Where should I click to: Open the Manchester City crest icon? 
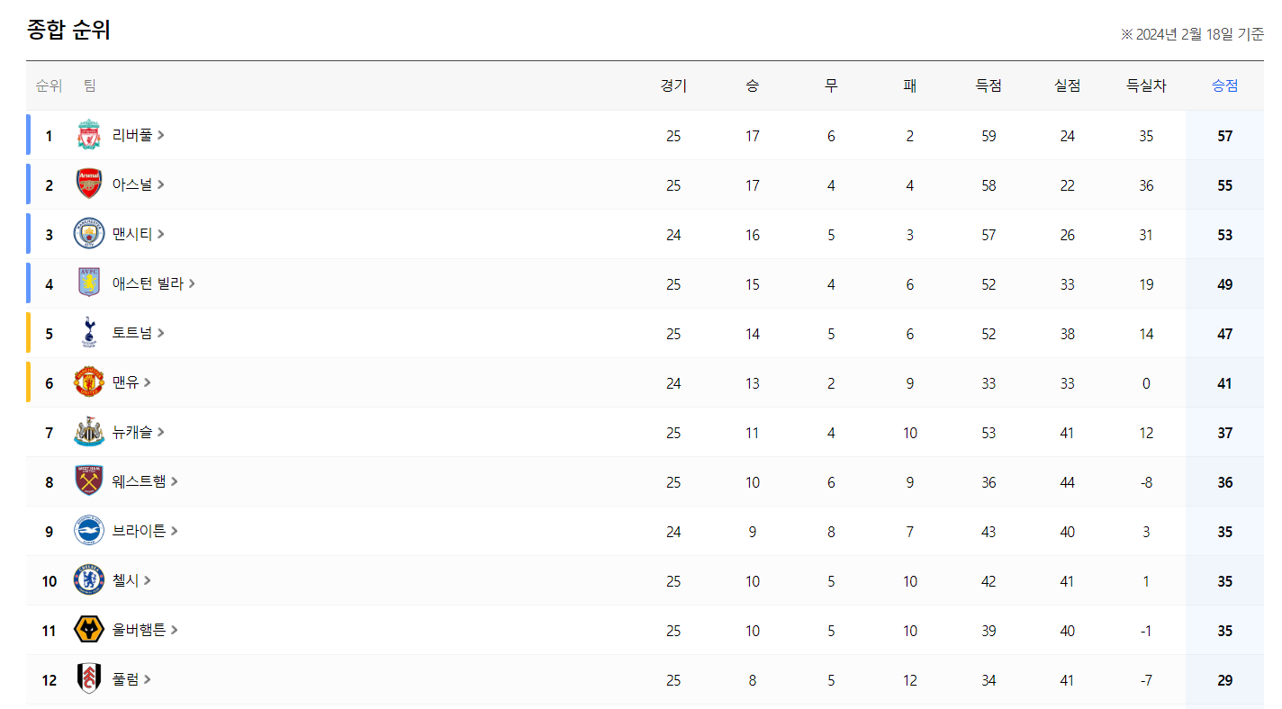88,234
